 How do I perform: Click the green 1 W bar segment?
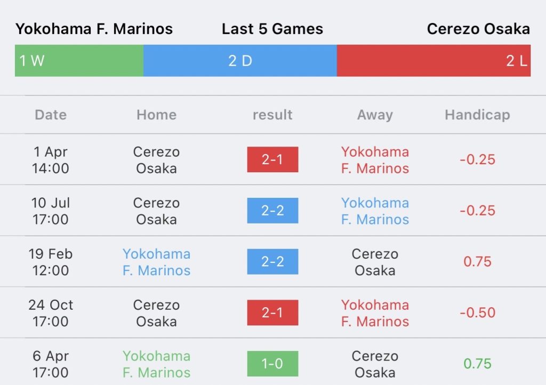pos(79,61)
